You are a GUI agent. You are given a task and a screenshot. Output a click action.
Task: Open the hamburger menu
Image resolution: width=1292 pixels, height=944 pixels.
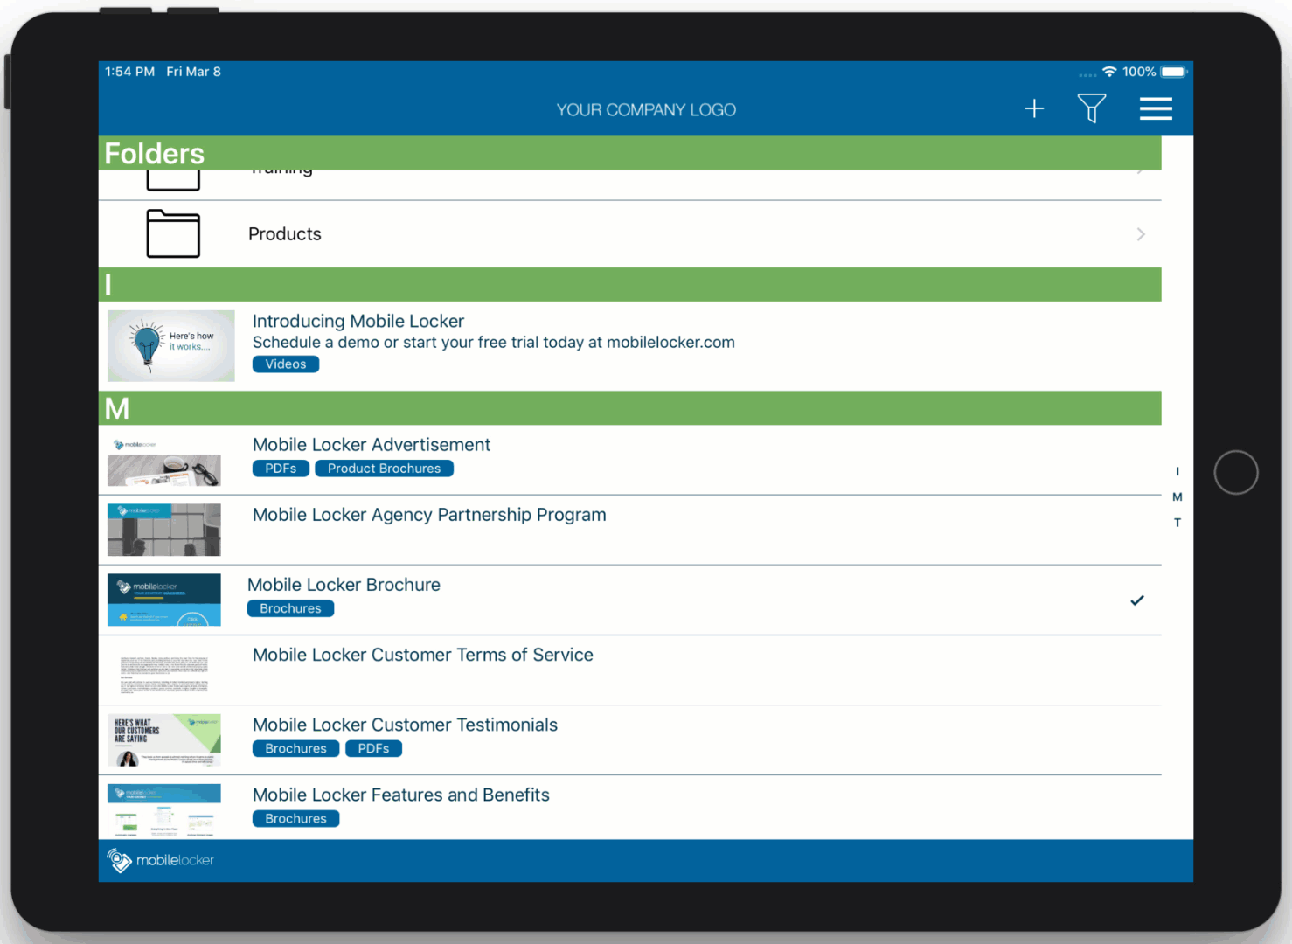coord(1156,108)
